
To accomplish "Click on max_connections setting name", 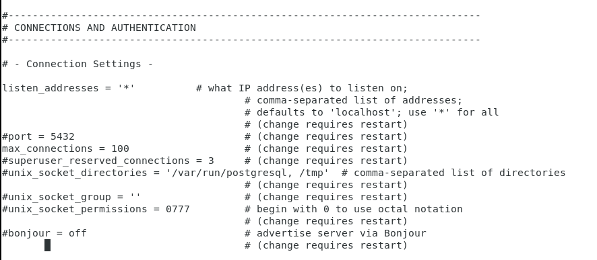I will coord(48,148).
